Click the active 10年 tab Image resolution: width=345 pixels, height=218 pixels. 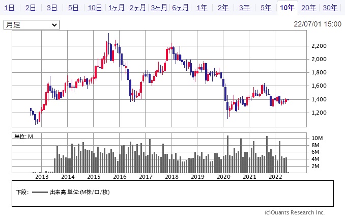(287, 8)
